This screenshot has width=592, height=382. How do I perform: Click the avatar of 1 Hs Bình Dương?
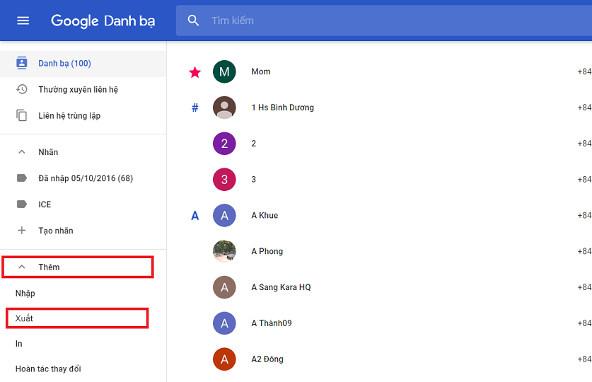coord(224,108)
